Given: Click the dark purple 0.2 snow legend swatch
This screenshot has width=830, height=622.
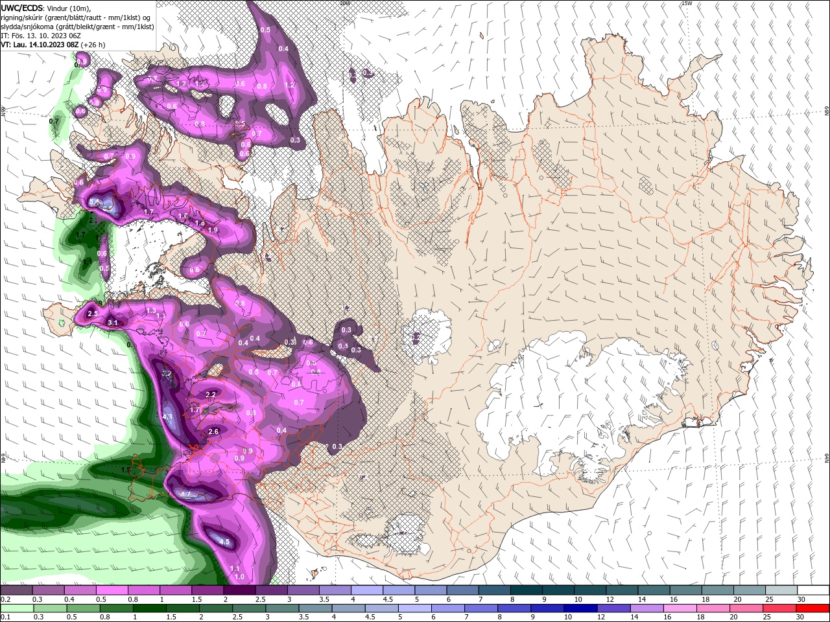Looking at the screenshot, I should tap(16, 590).
